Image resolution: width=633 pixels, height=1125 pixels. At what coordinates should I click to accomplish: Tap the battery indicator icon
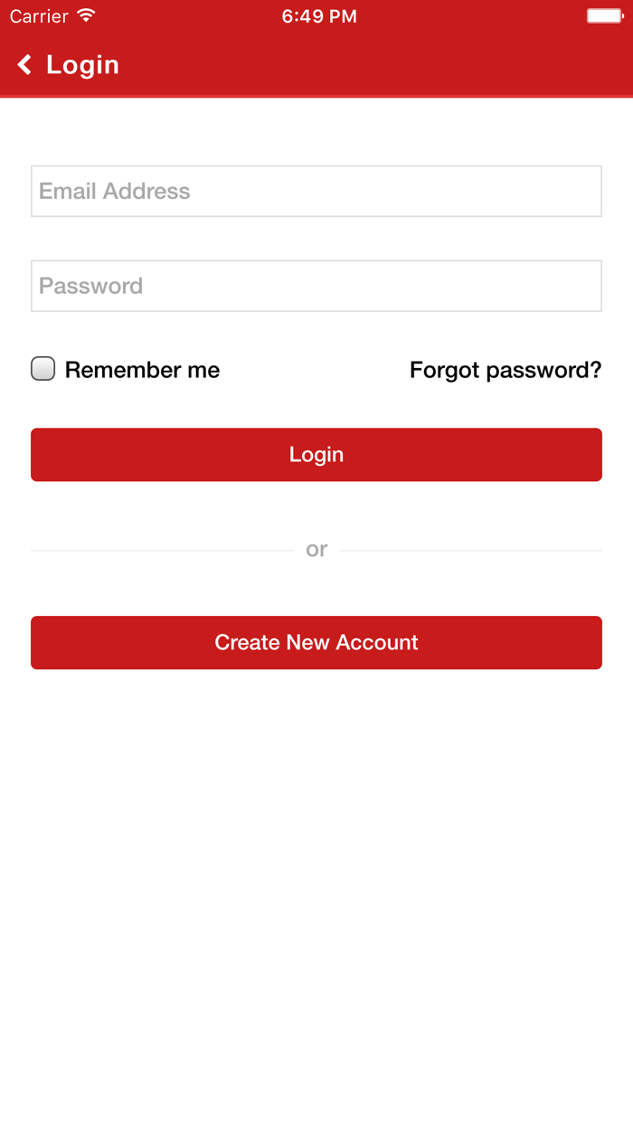[x=603, y=14]
